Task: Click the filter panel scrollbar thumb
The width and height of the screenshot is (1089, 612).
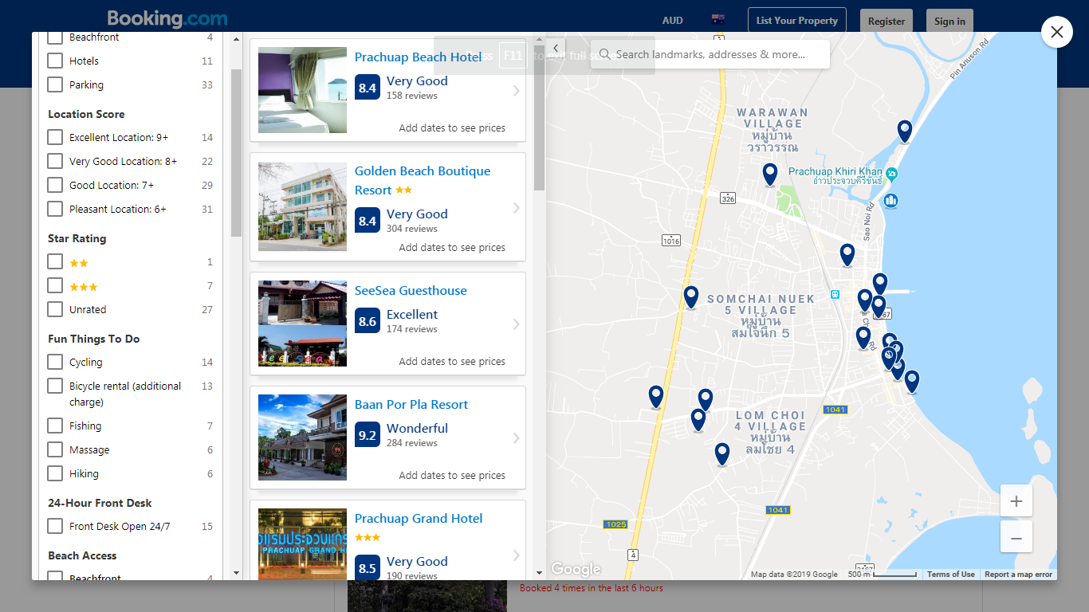Action: [x=236, y=153]
